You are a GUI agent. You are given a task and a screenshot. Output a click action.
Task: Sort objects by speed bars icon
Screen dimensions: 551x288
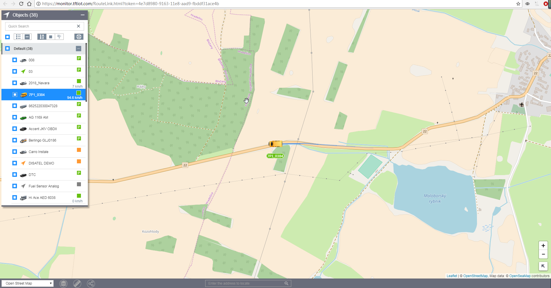59,37
